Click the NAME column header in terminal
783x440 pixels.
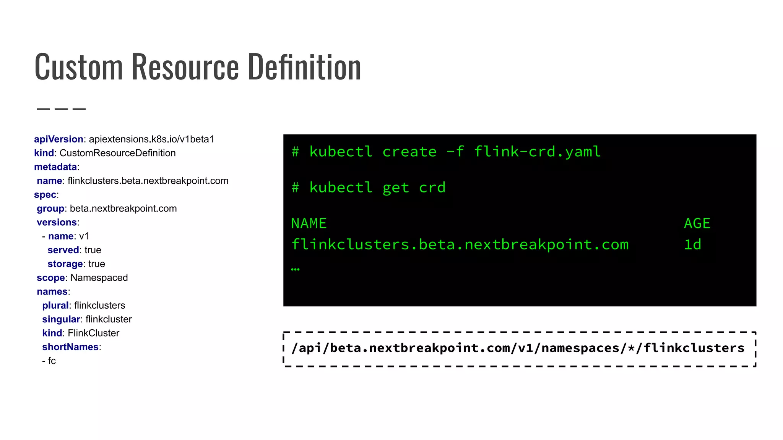(309, 223)
